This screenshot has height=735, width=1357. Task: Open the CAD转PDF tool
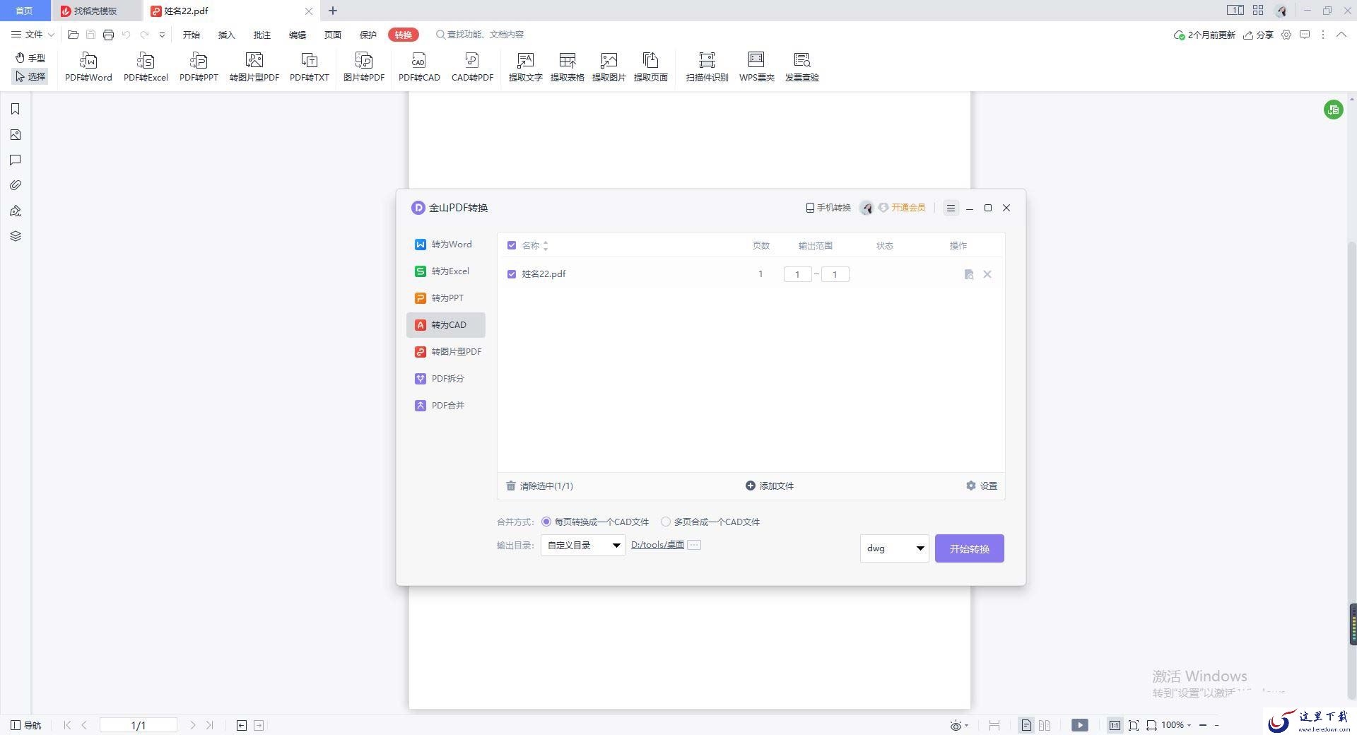(x=472, y=67)
